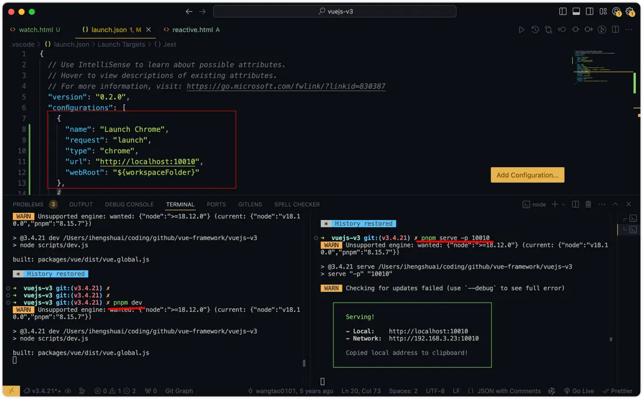Open Git Graph from status bar
The width and height of the screenshot is (643, 399).
179,391
